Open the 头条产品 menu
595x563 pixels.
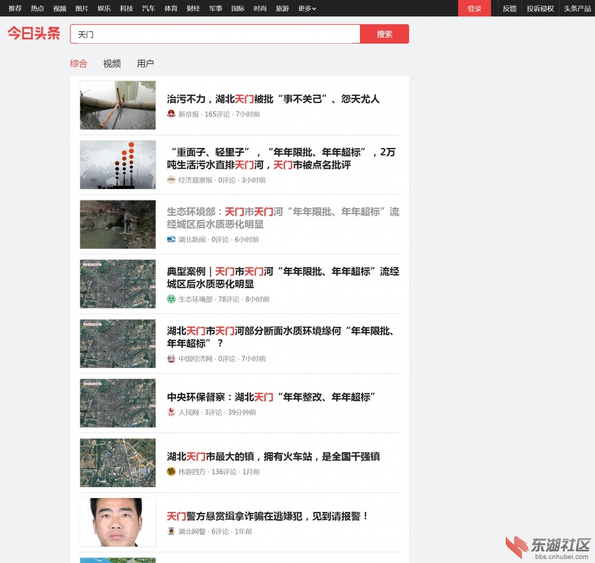pyautogui.click(x=577, y=8)
